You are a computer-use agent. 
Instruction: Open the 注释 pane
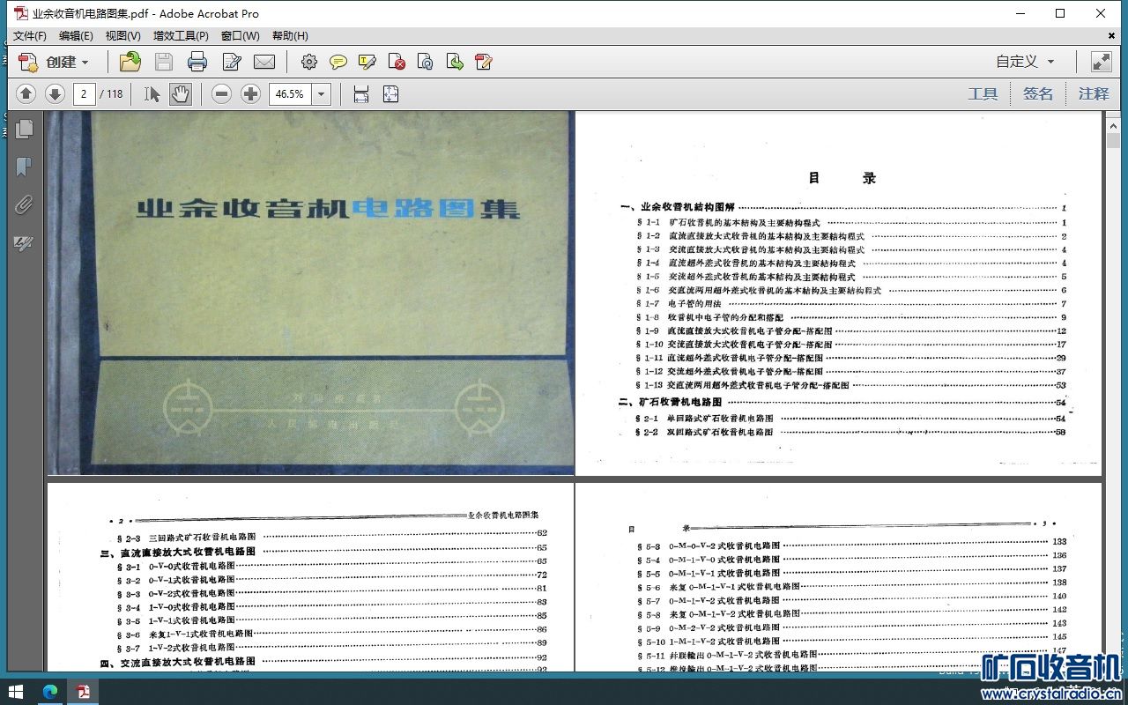1094,93
